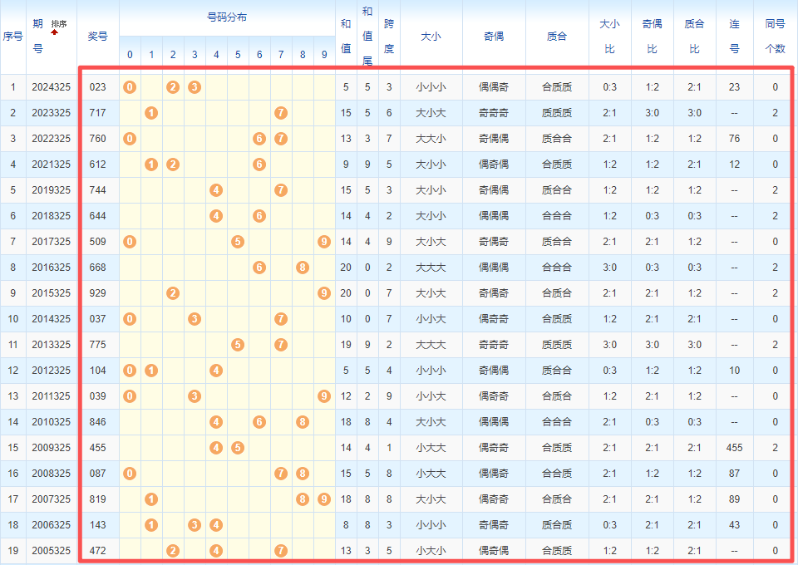Viewport: 798px width, 565px height.
Task: Click the orange 7 ball in row 2019325
Action: [281, 190]
